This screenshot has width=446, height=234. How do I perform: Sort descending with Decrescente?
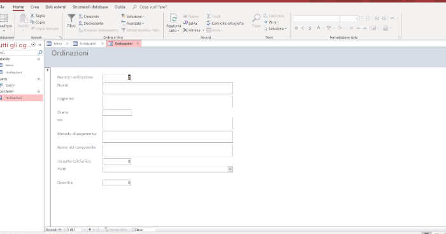91,23
